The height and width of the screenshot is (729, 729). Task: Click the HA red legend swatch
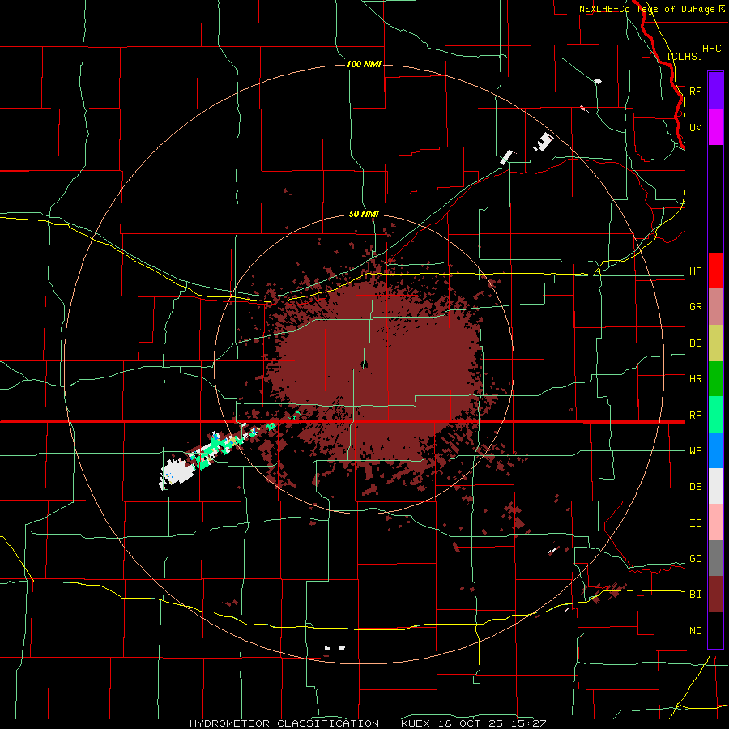pyautogui.click(x=715, y=271)
